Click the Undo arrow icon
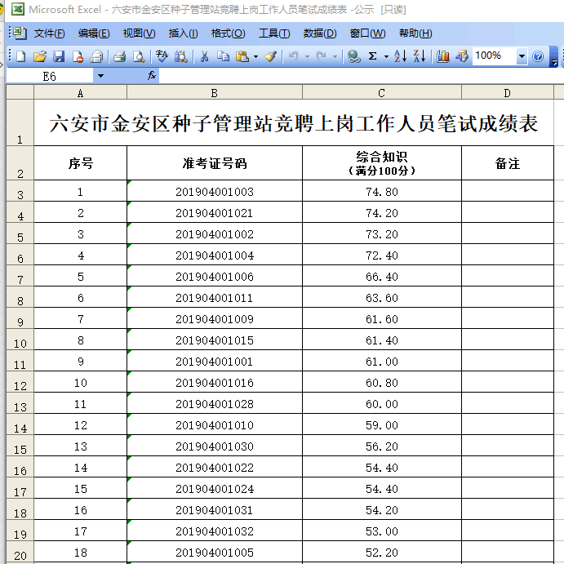564x564 pixels. click(x=294, y=56)
